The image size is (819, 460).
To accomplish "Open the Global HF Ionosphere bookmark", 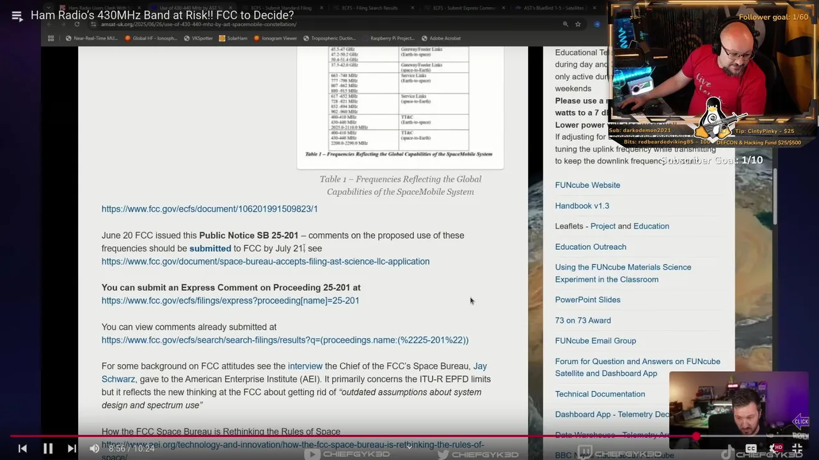I will [x=151, y=38].
